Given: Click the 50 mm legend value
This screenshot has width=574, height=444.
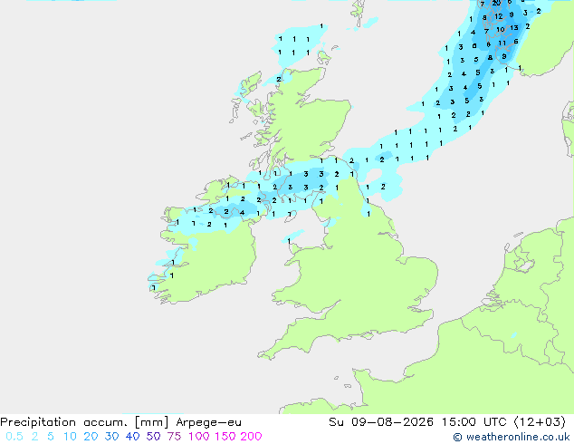Looking at the screenshot, I should click(153, 437).
